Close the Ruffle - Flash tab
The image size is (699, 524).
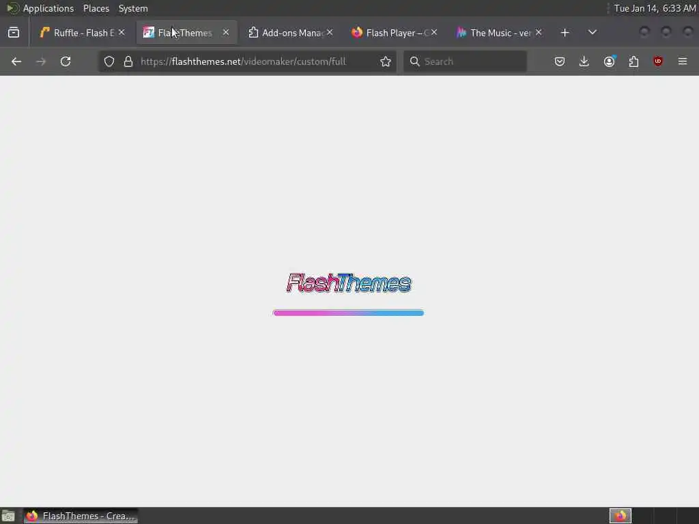pos(122,33)
